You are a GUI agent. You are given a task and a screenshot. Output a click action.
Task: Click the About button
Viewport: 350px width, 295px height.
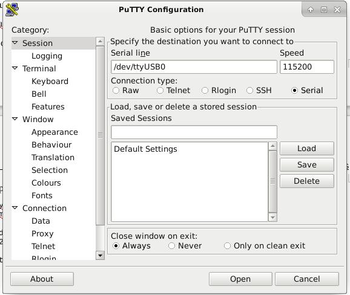tap(42, 279)
